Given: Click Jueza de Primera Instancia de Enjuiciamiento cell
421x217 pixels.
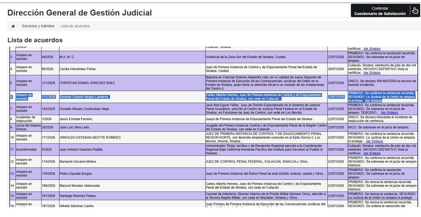Looking at the screenshot, I should 266,119.
